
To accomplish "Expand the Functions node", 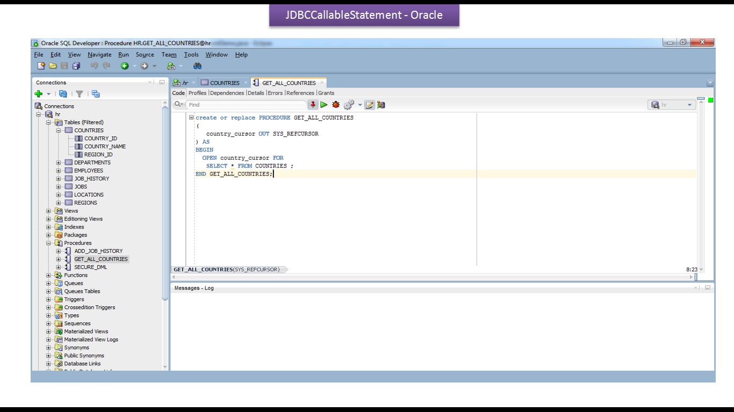I will coord(48,275).
